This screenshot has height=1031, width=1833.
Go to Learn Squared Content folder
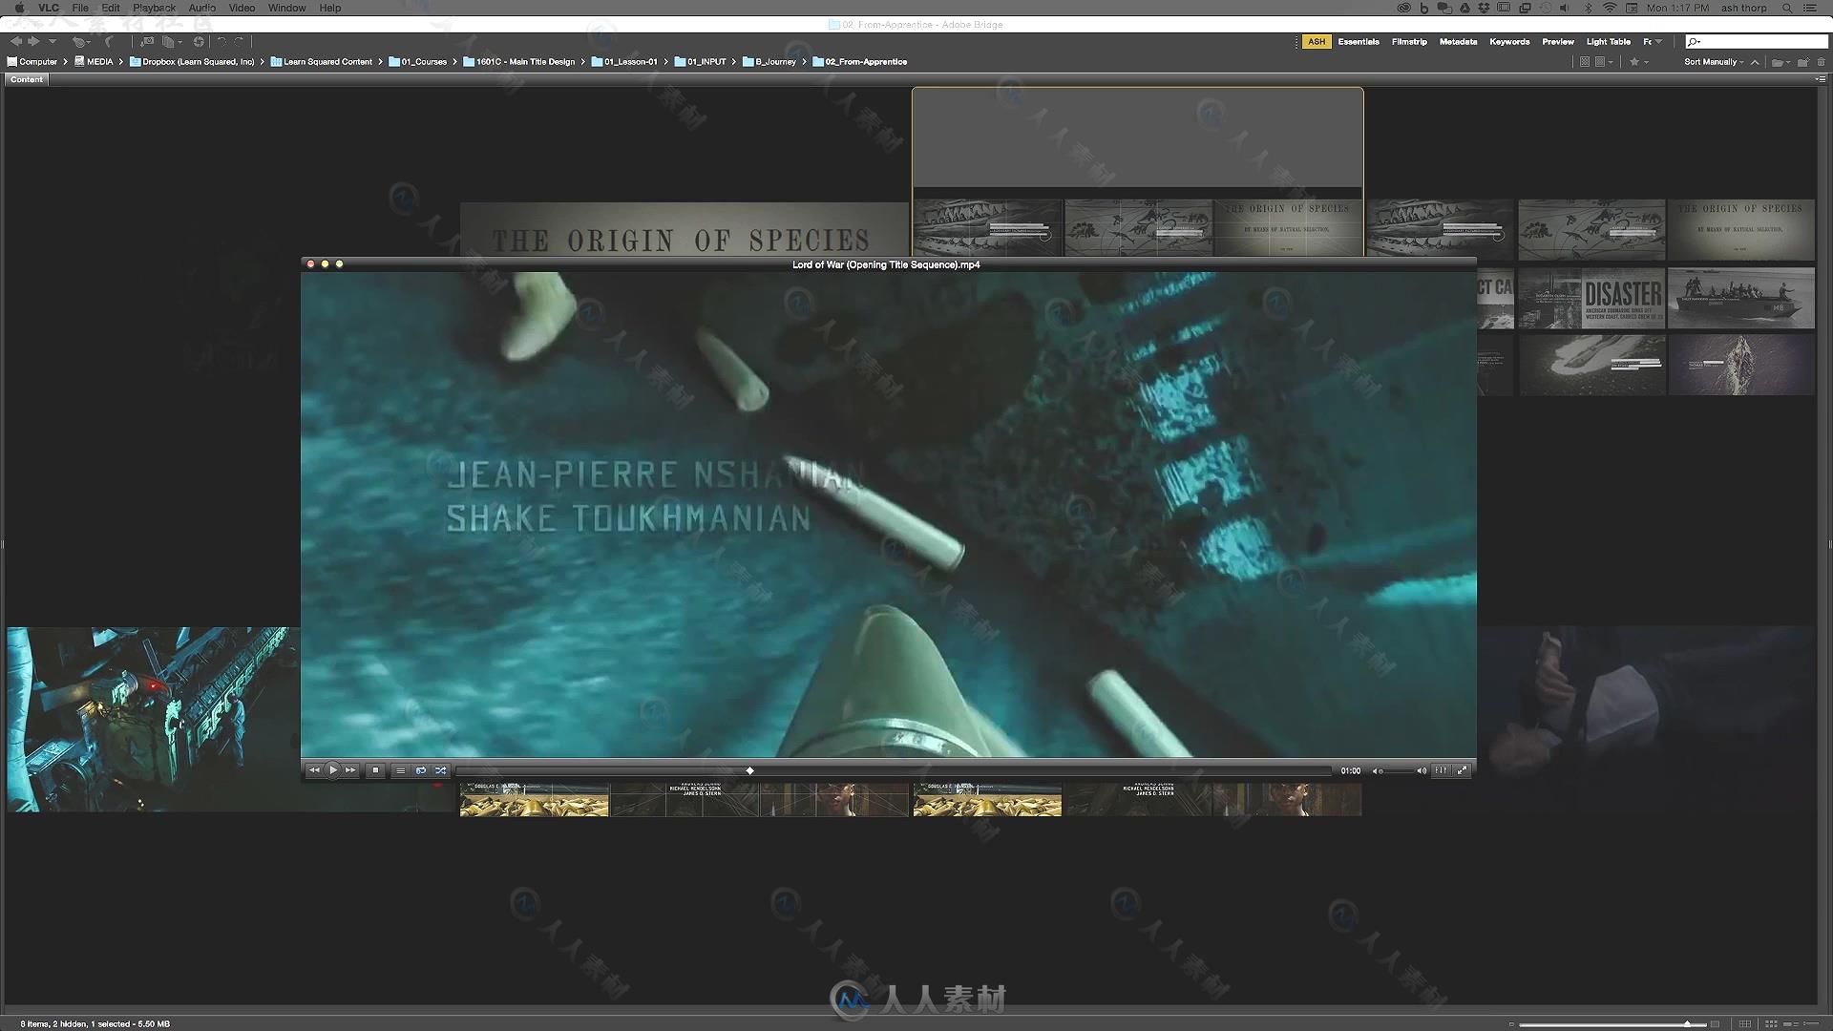tap(322, 62)
